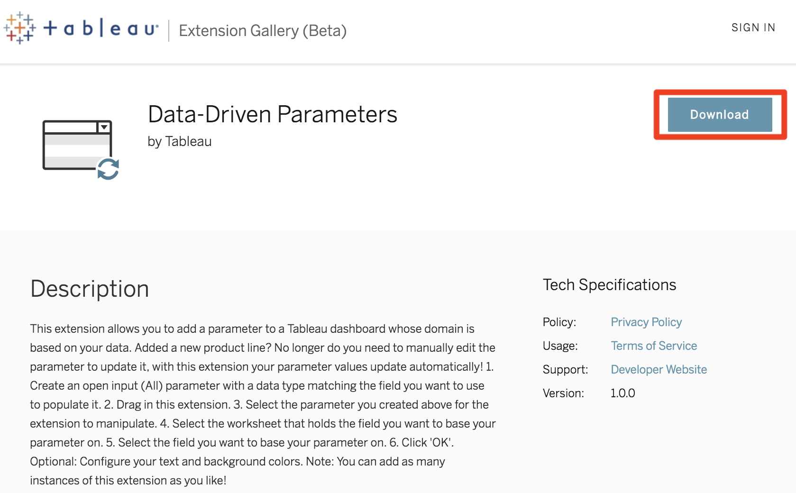Click the version number 1.0.0
796x493 pixels.
[622, 393]
